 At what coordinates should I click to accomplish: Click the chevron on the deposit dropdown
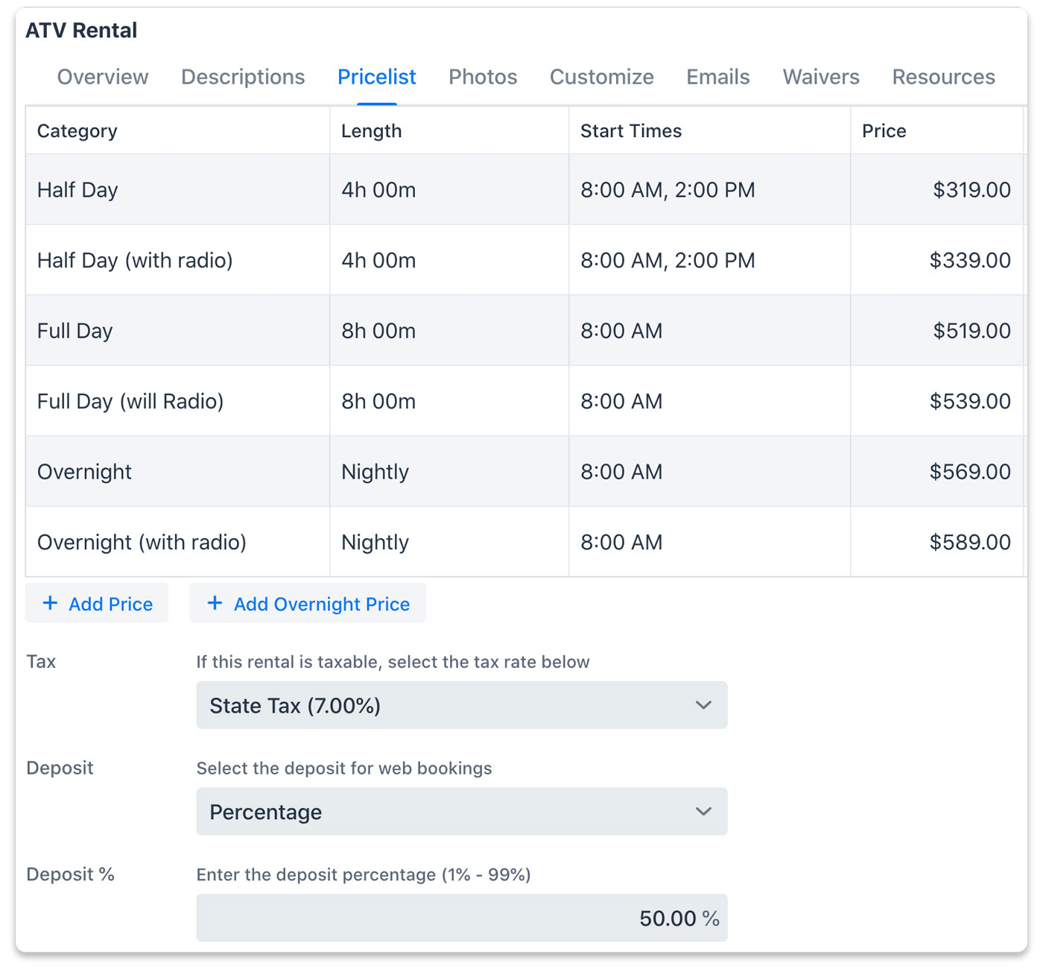[x=703, y=812]
